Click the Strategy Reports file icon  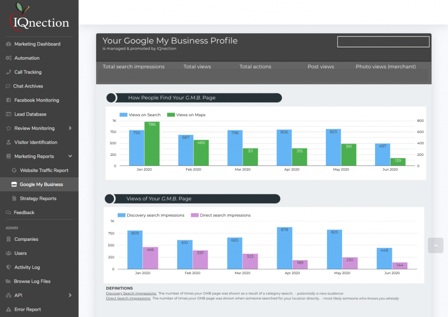(x=14, y=198)
